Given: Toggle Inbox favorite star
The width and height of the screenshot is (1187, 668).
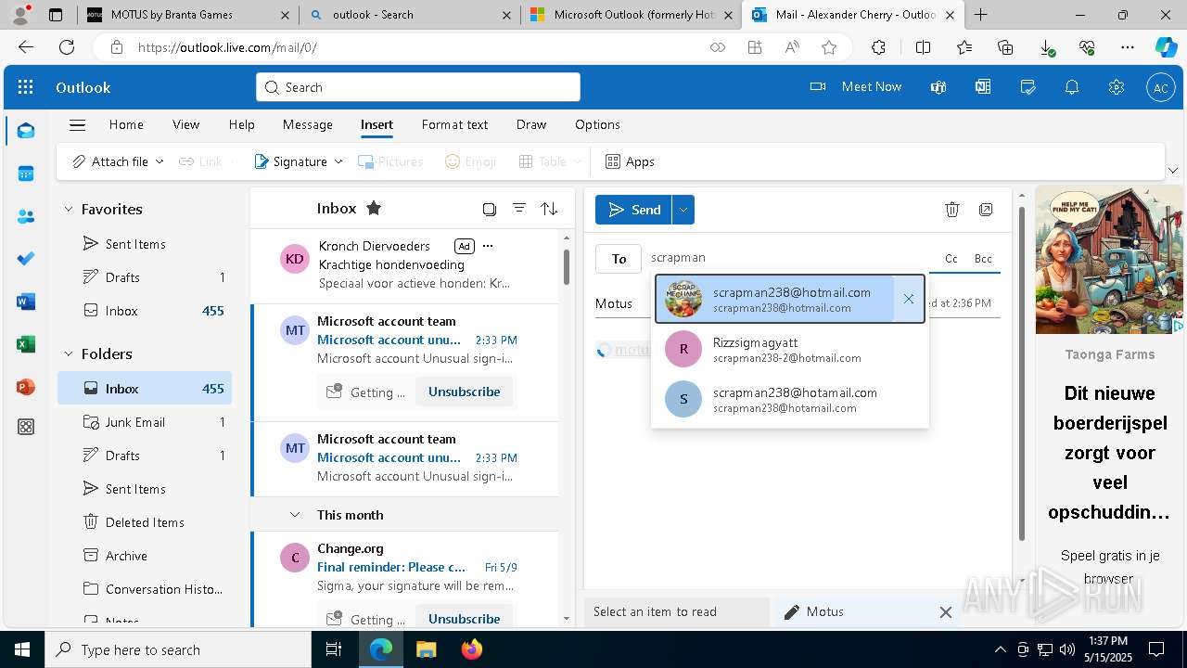Looking at the screenshot, I should point(374,208).
